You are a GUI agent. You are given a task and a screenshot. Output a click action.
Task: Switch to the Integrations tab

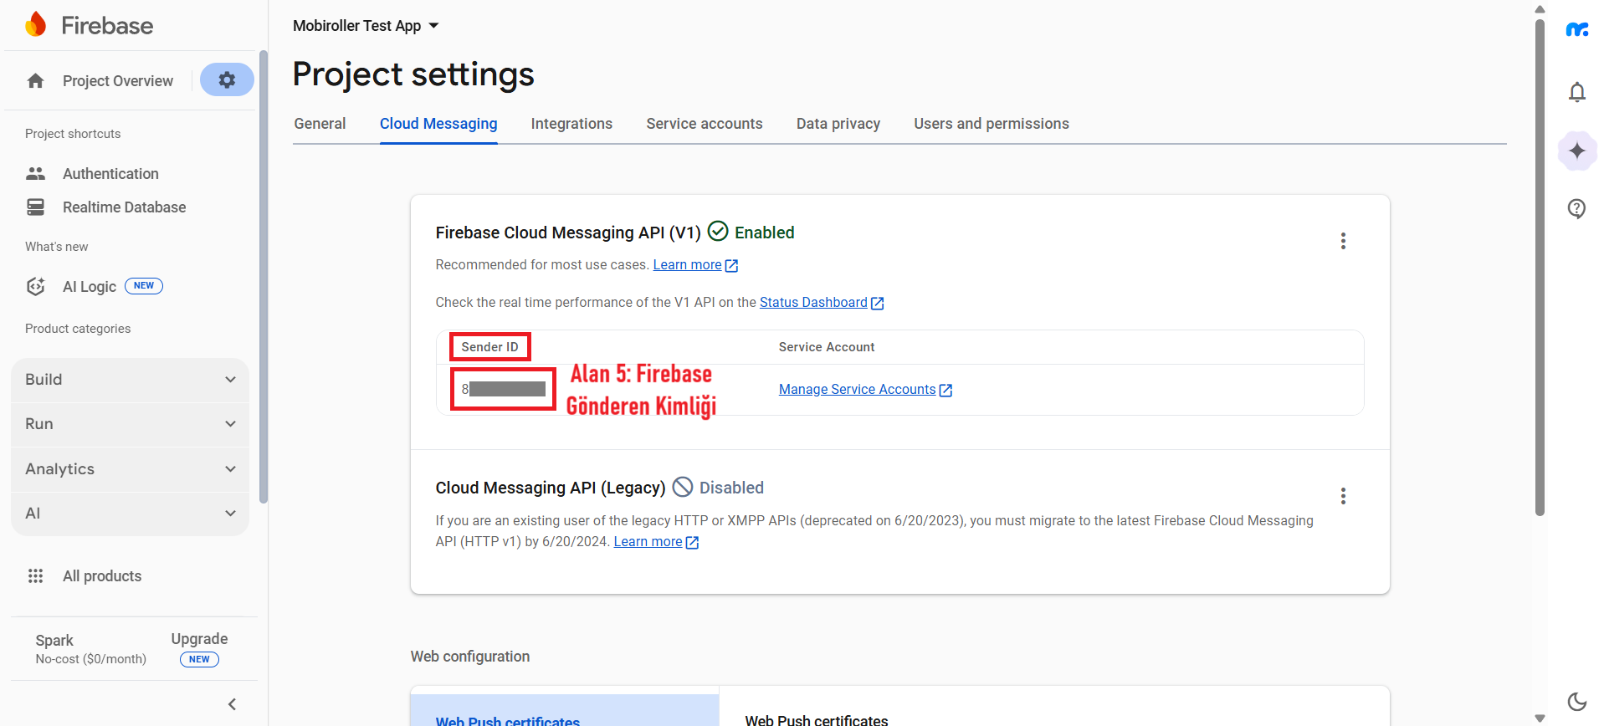(x=571, y=124)
